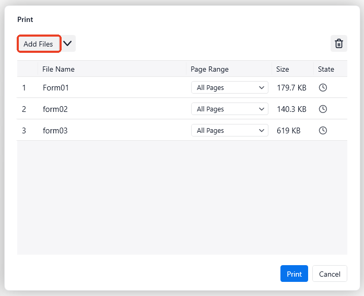Open the Page Range dropdown for form02
The height and width of the screenshot is (296, 364).
pyautogui.click(x=229, y=109)
